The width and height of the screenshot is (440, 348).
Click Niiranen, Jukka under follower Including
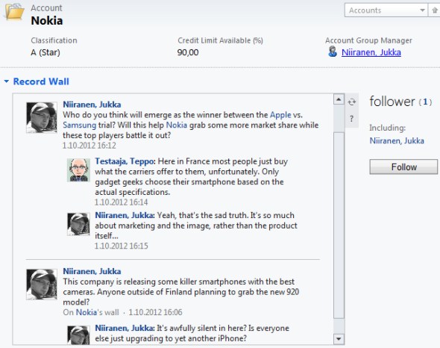397,140
